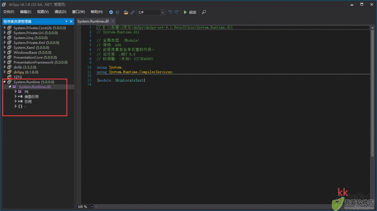
Task: Collapse the System.Runtime (5.0.0.0) node
Action: pyautogui.click(x=4, y=82)
